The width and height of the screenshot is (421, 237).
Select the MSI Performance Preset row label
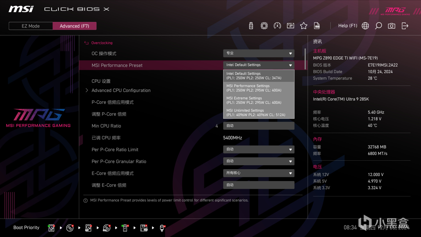pyautogui.click(x=117, y=65)
